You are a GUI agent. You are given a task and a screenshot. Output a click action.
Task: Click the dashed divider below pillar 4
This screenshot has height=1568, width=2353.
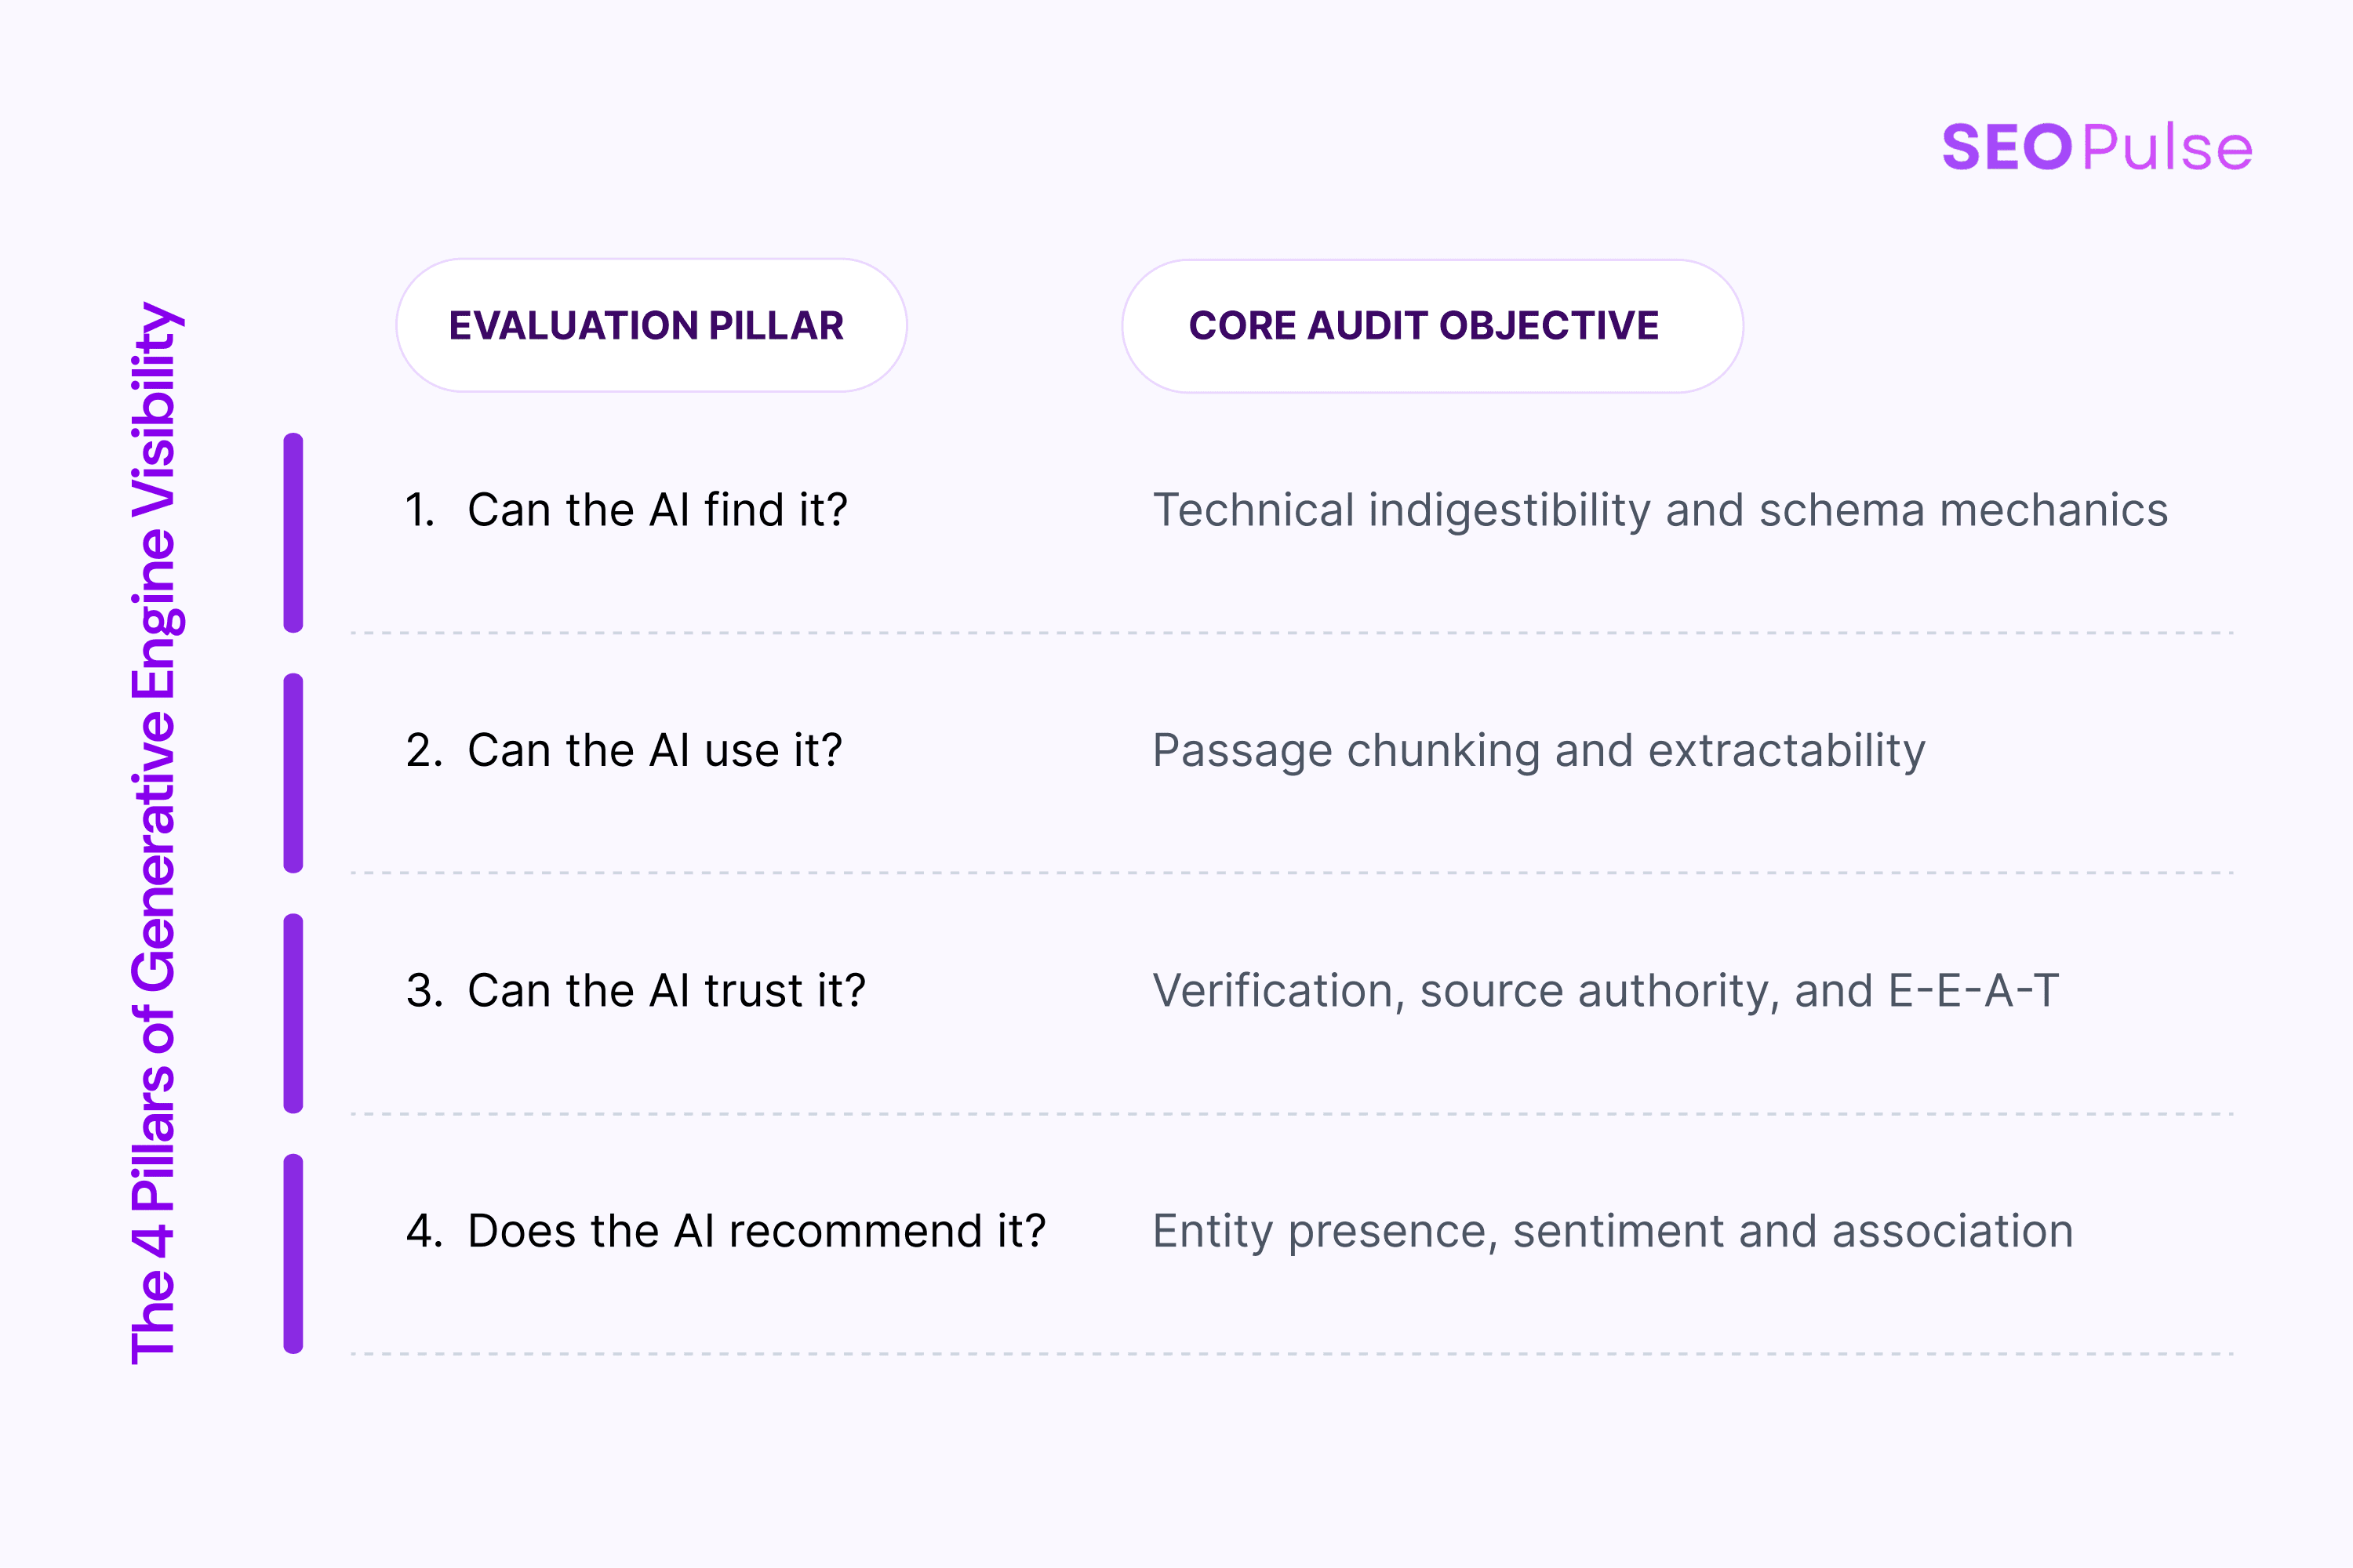click(x=1293, y=1354)
